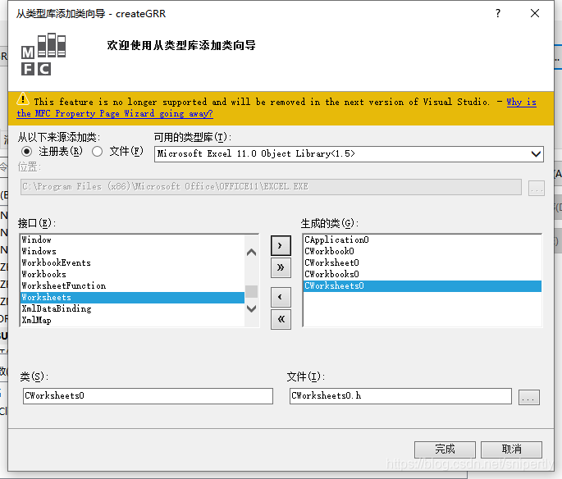Select Workbooks in the interface list

coord(132,274)
